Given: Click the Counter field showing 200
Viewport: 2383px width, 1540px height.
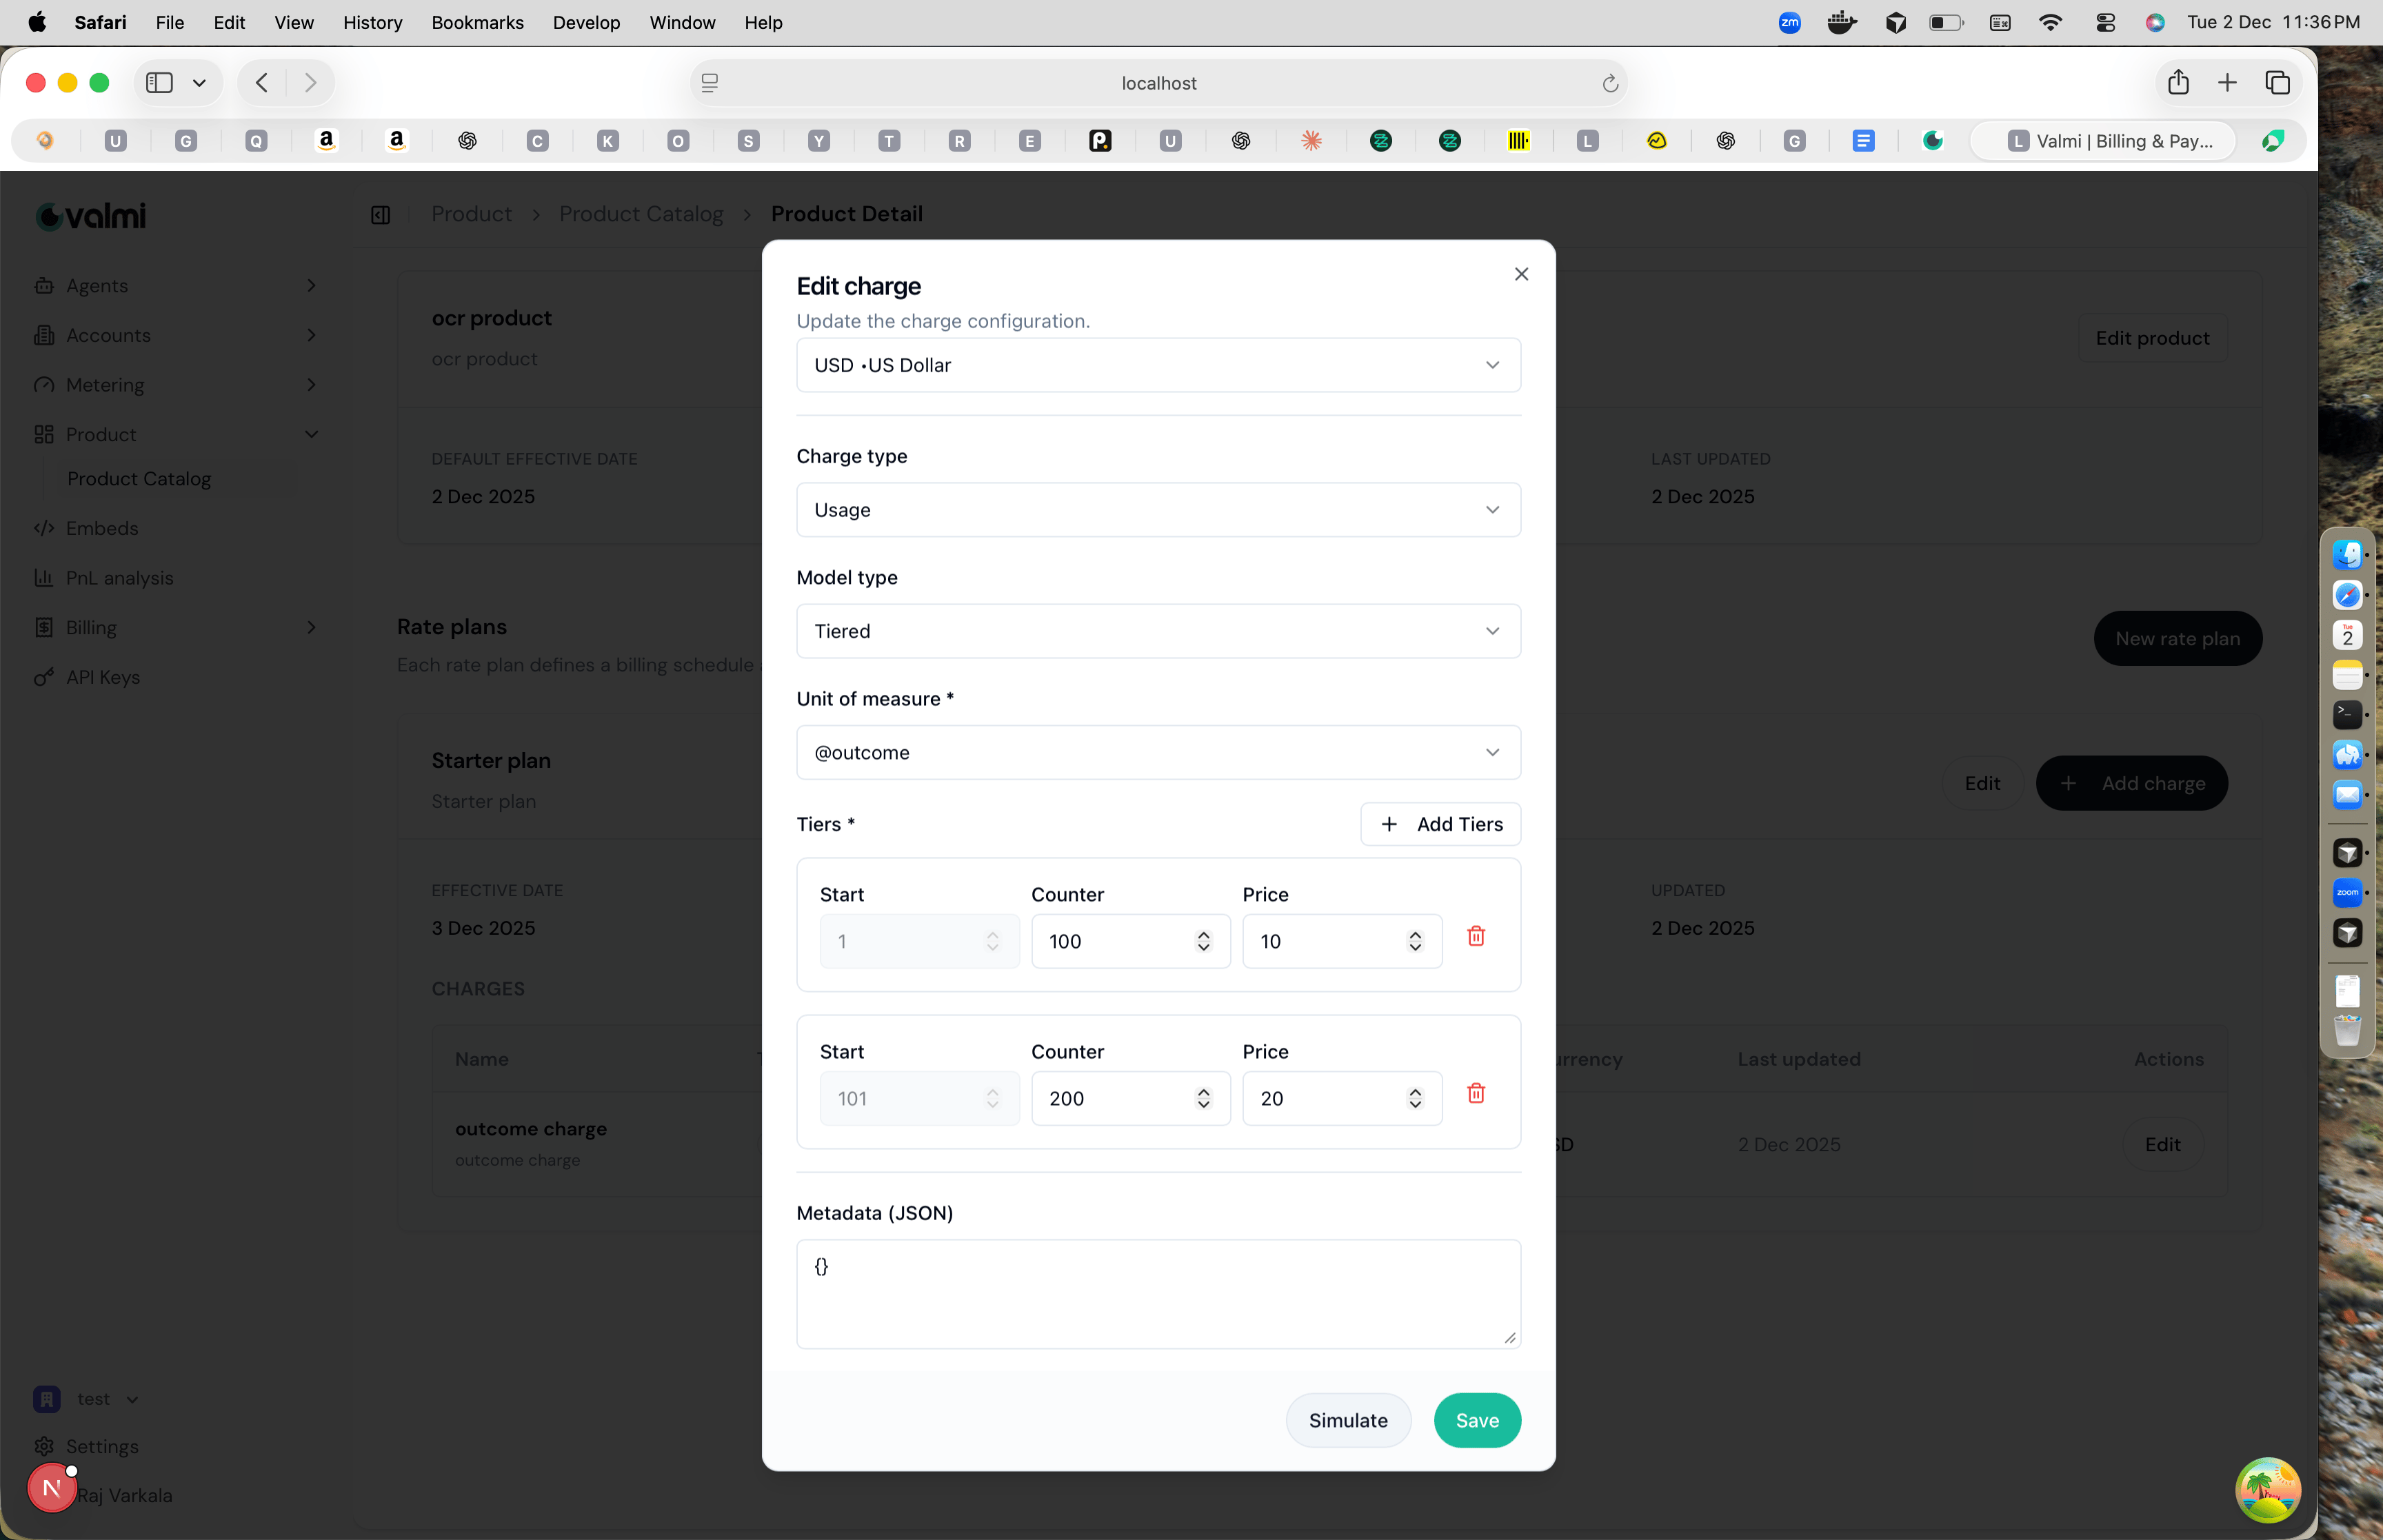Looking at the screenshot, I should tap(1130, 1098).
